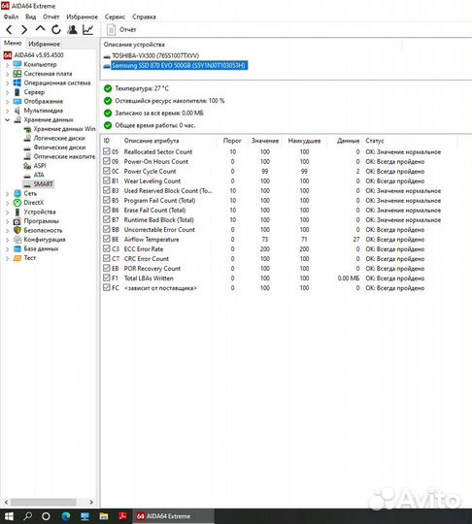The height and width of the screenshot is (524, 472).
Task: Open Оптические накопители item
Action: (64, 156)
